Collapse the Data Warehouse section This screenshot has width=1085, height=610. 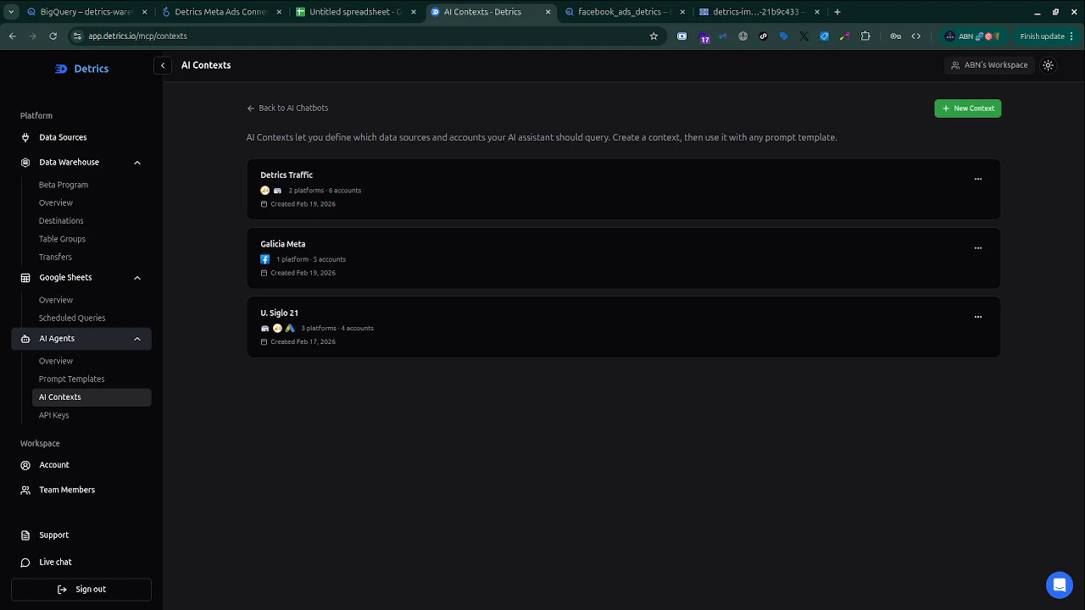click(x=137, y=163)
